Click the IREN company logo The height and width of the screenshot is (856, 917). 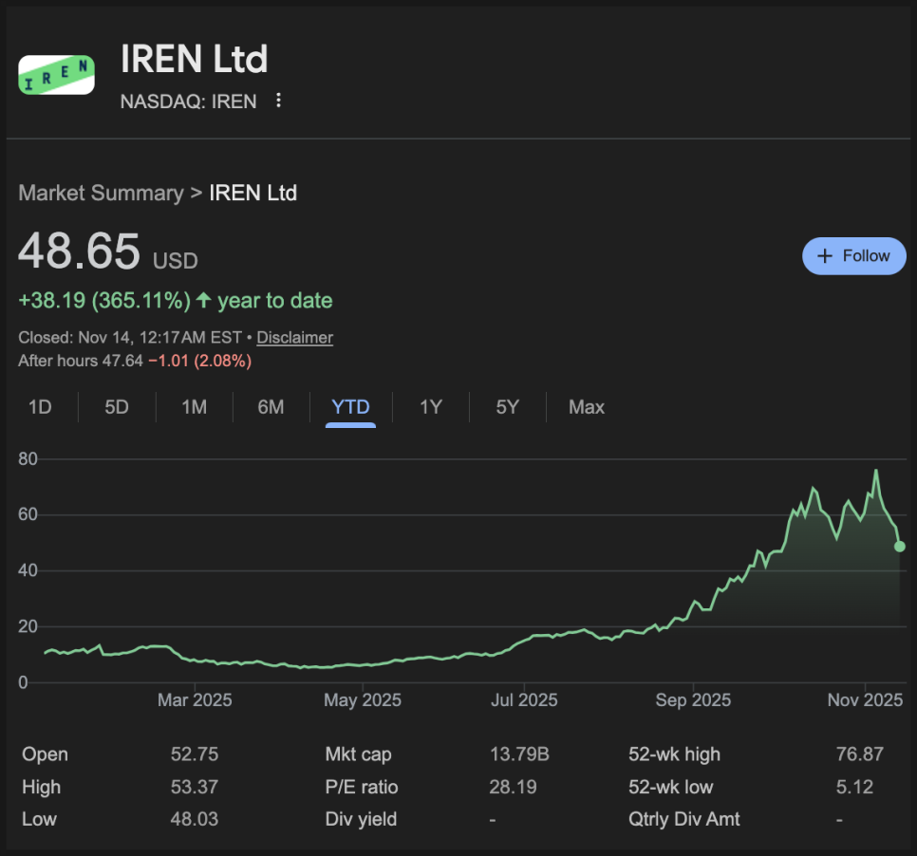[57, 75]
